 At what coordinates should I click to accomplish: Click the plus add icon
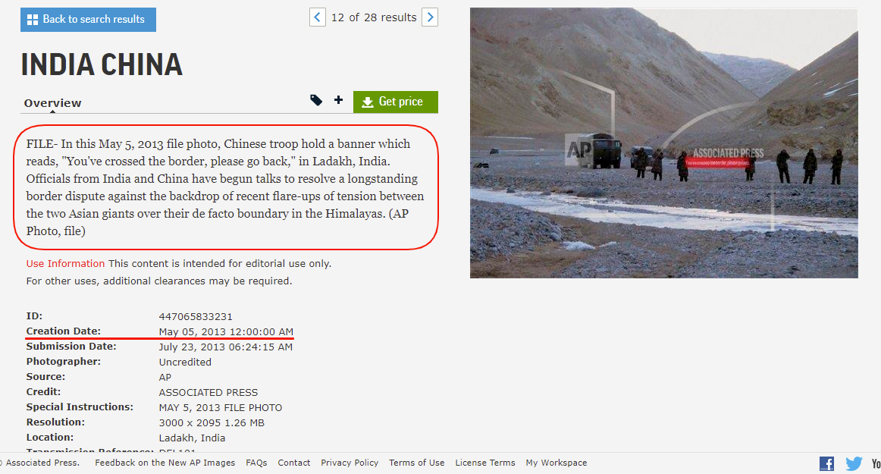pos(338,100)
